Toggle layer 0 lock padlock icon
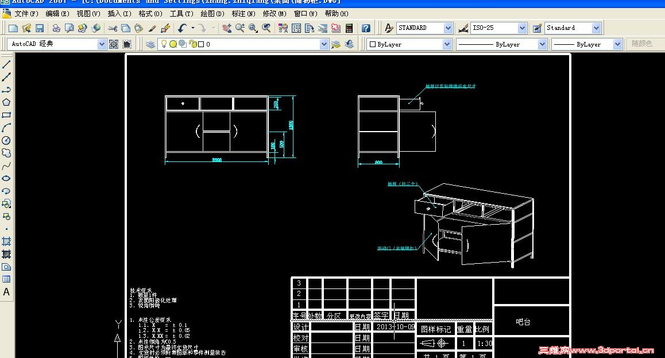 coord(192,44)
